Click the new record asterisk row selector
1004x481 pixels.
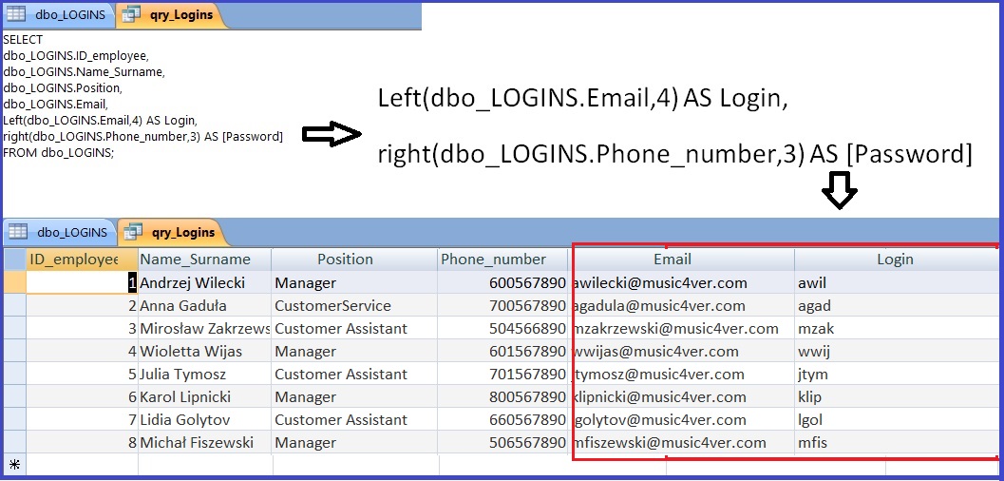14,465
